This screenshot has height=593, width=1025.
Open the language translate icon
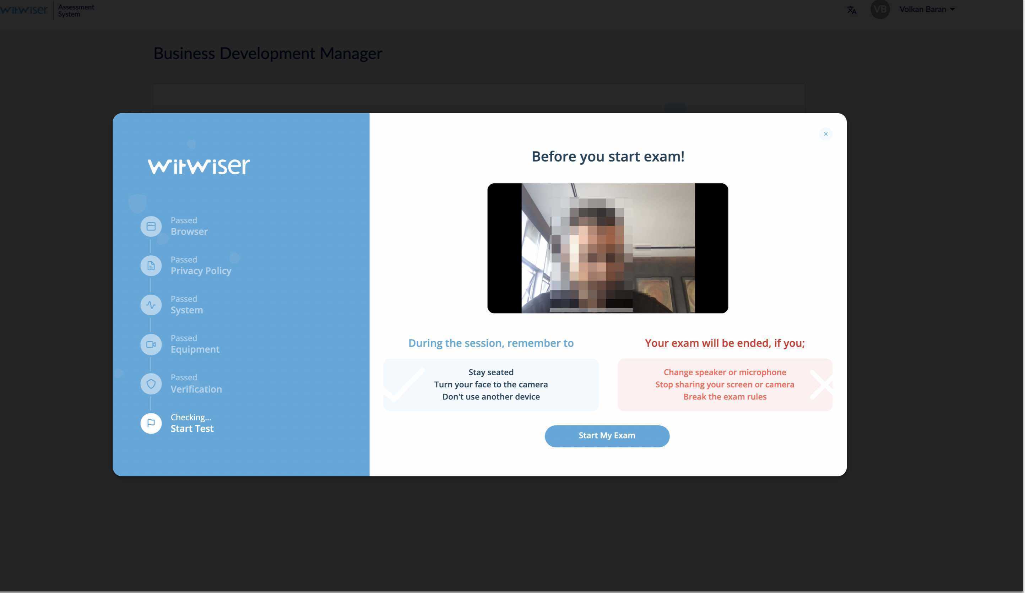pos(851,10)
